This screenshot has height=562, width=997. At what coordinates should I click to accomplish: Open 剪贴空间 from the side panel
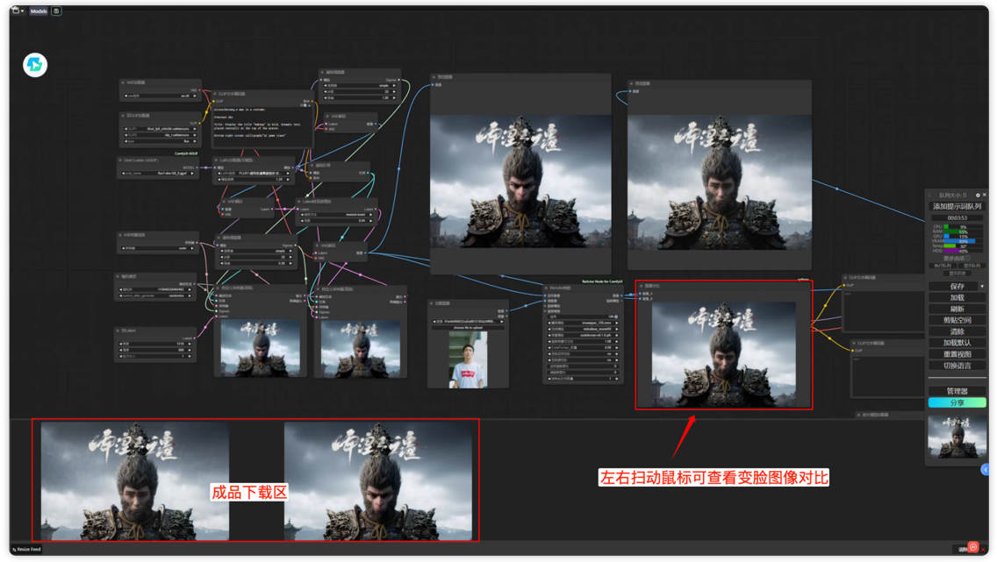click(957, 320)
